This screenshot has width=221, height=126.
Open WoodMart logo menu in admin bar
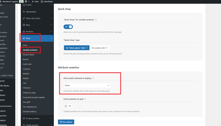[x=42, y=1]
